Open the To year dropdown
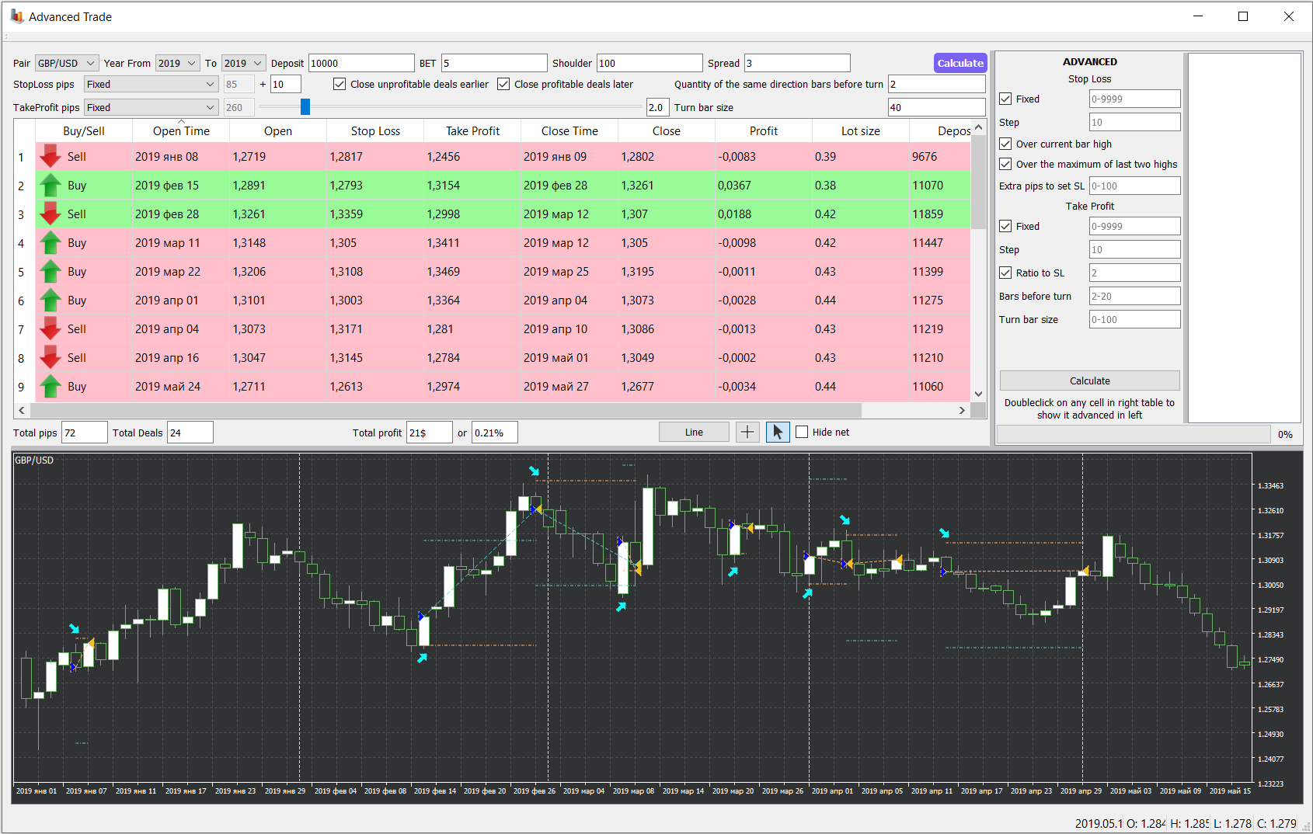 pos(243,63)
